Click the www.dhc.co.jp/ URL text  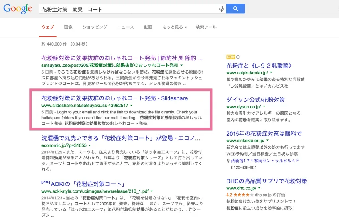click(241, 188)
